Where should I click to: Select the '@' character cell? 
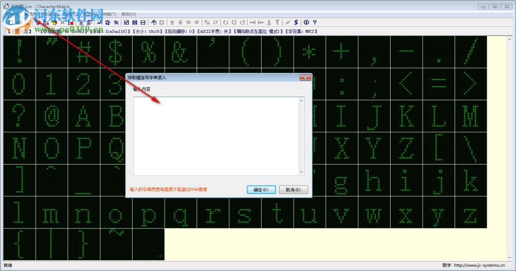coord(52,116)
